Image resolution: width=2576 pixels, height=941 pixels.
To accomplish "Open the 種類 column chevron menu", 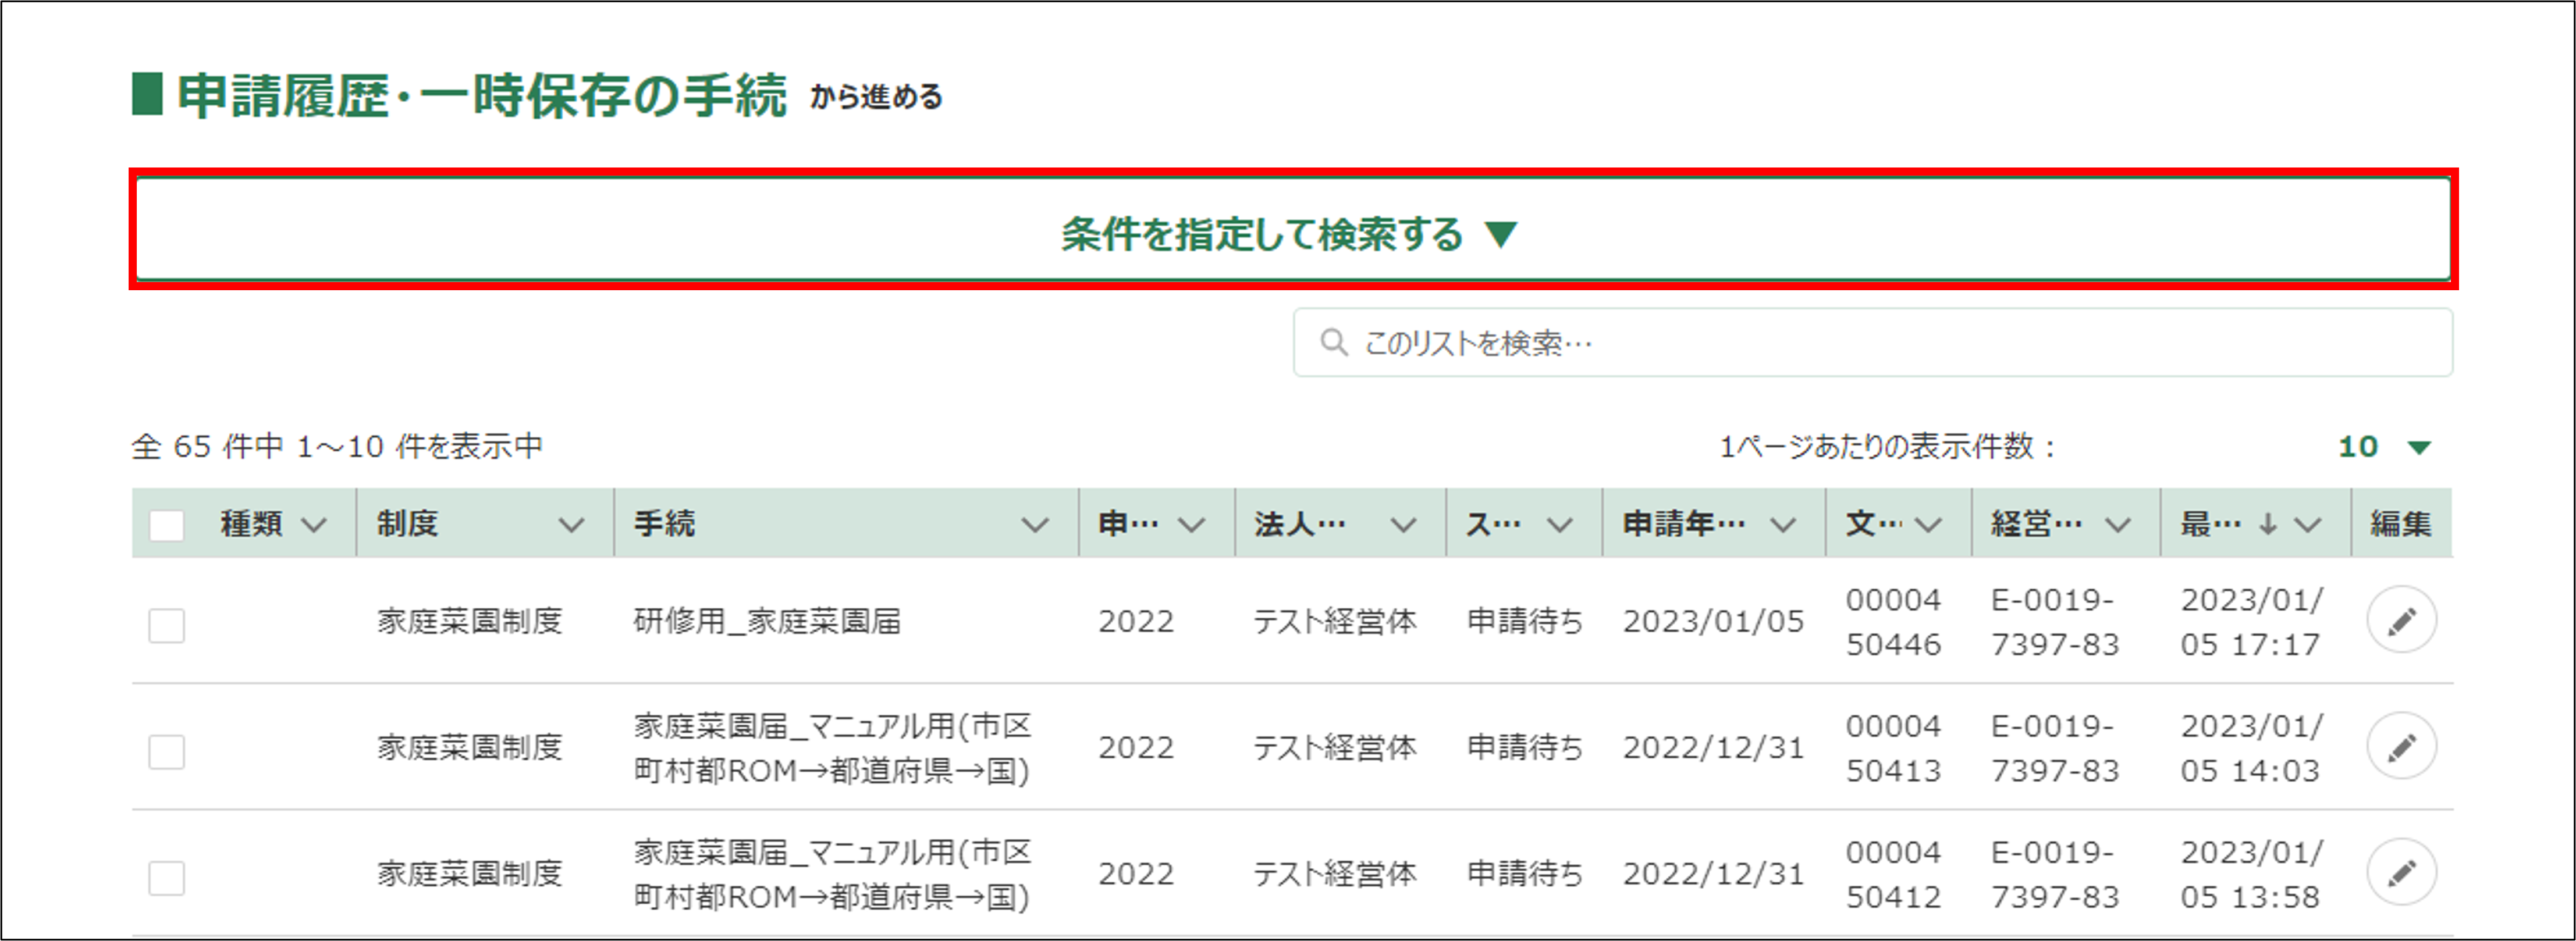I will [x=314, y=525].
